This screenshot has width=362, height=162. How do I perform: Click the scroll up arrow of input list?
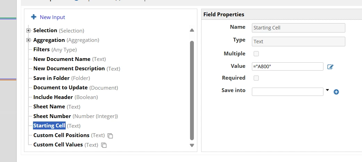pos(192,30)
